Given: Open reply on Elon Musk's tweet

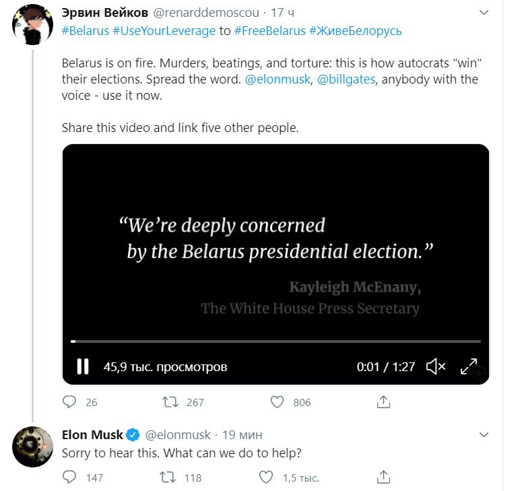Looking at the screenshot, I should tap(69, 477).
